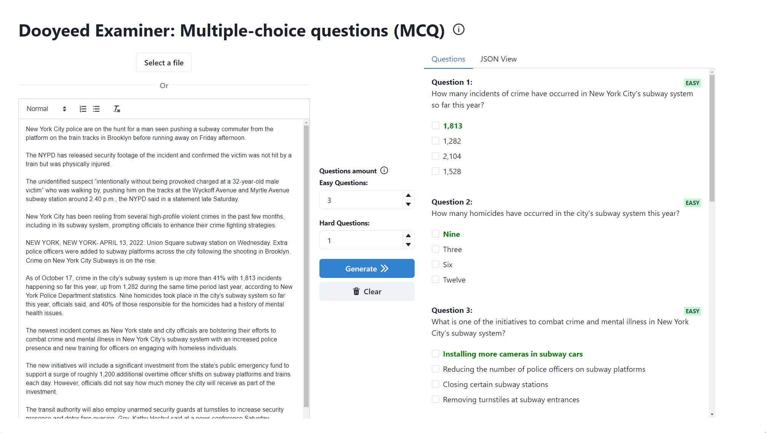Image resolution: width=766 pixels, height=433 pixels.
Task: Open the Questions tab
Action: tap(448, 59)
